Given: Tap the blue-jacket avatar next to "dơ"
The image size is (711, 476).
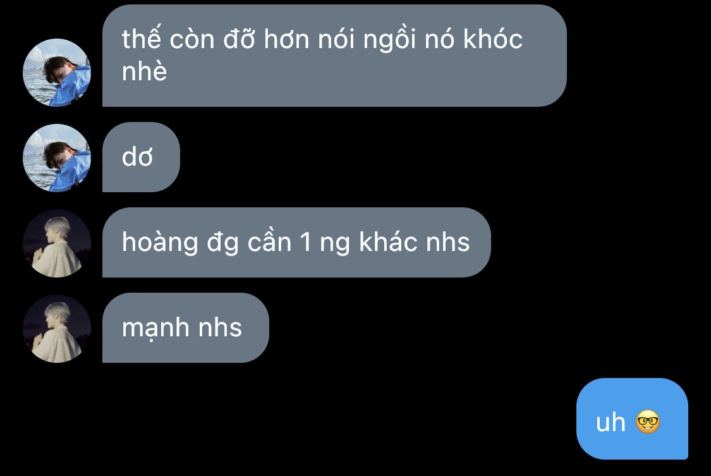Looking at the screenshot, I should click(x=57, y=158).
